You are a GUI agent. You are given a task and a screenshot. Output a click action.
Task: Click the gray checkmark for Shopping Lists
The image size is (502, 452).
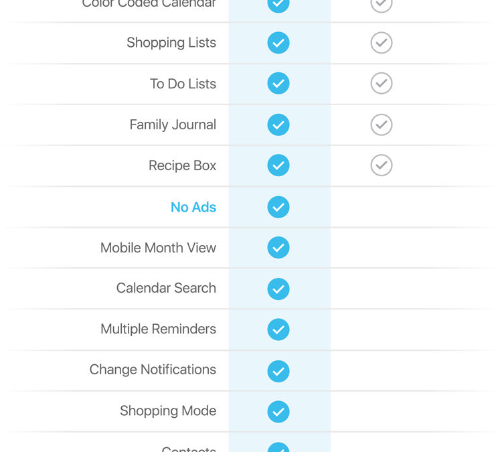[x=382, y=43]
